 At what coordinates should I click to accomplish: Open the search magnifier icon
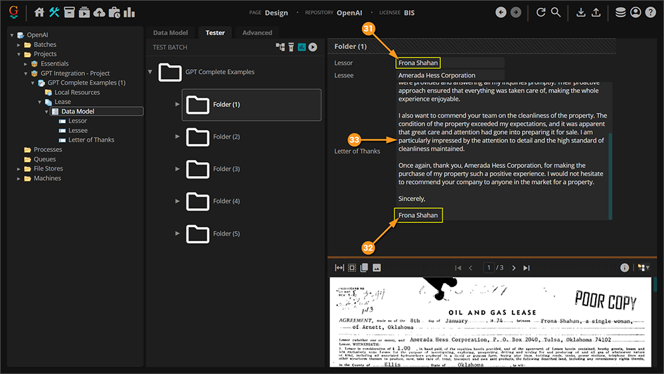coord(556,12)
